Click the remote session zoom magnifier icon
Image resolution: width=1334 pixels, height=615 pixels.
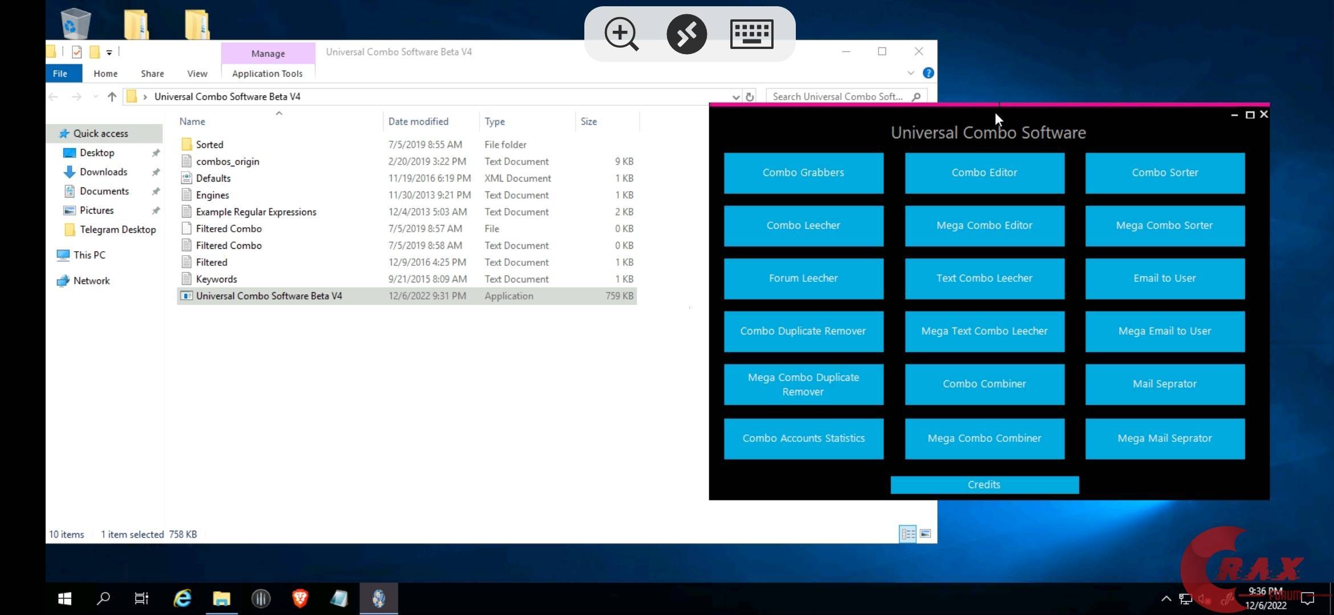(x=621, y=34)
